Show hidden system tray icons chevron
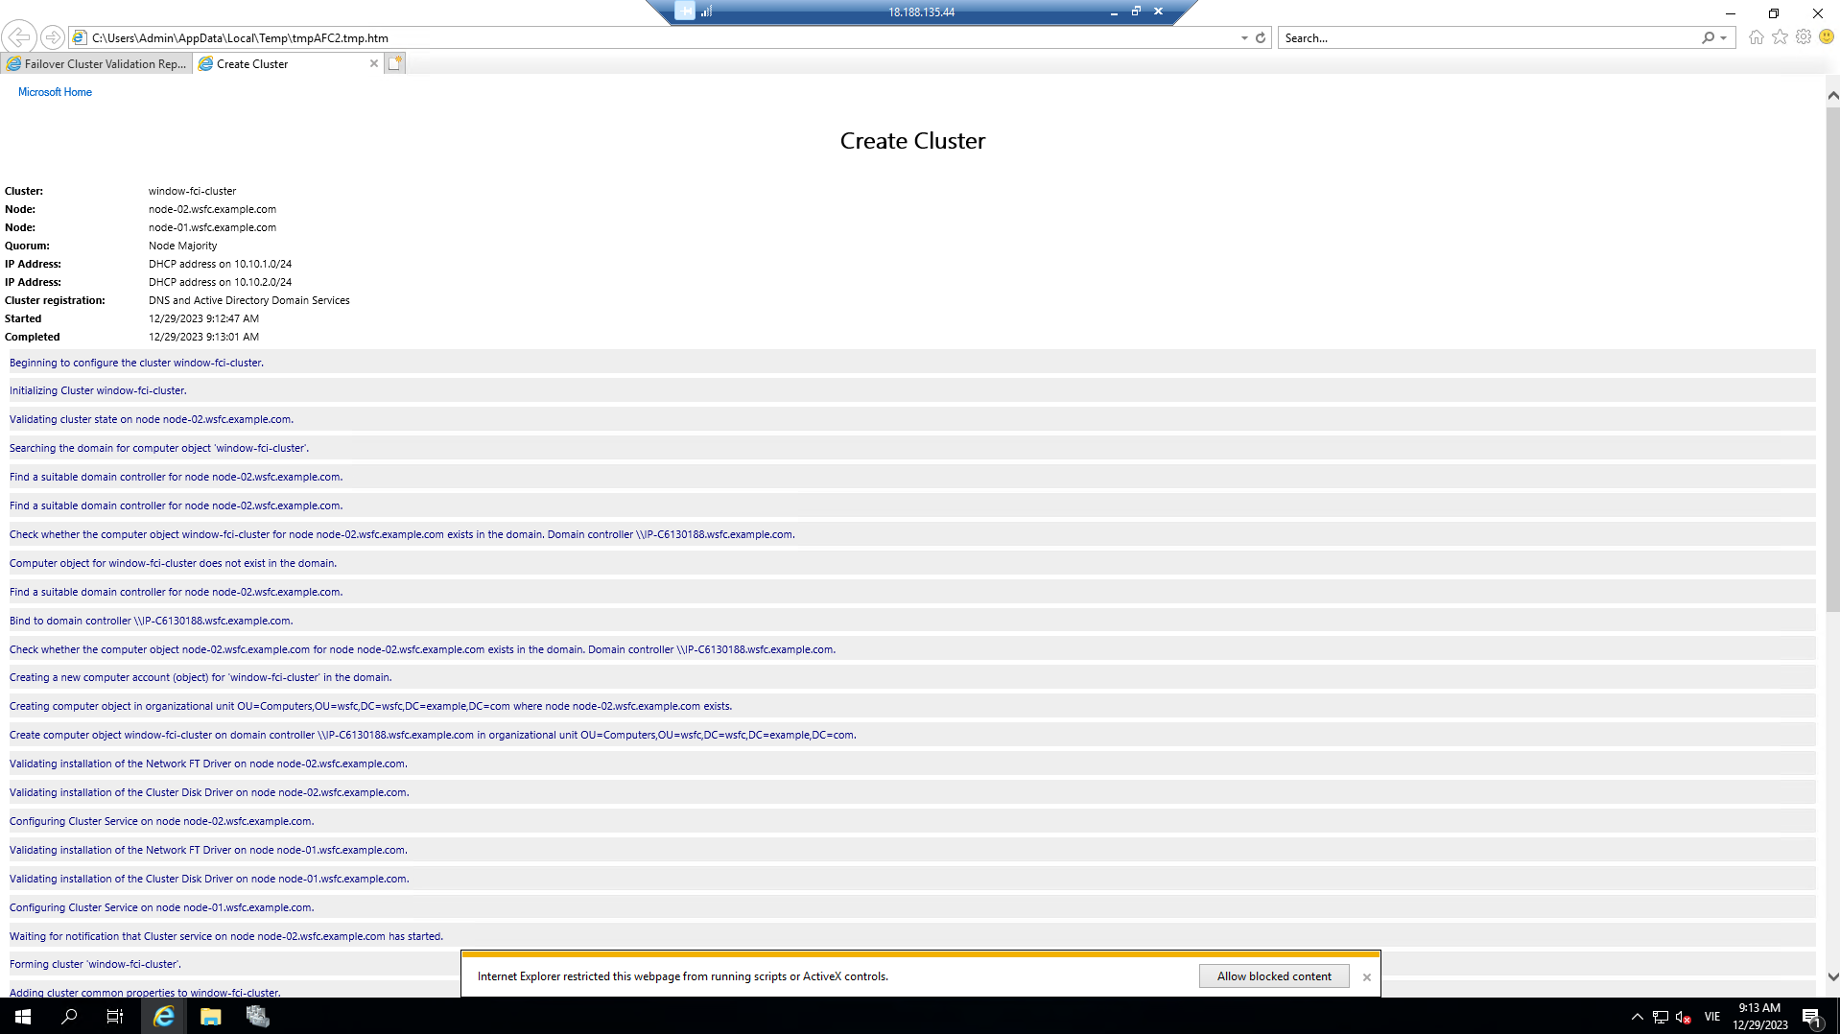 (x=1637, y=1017)
